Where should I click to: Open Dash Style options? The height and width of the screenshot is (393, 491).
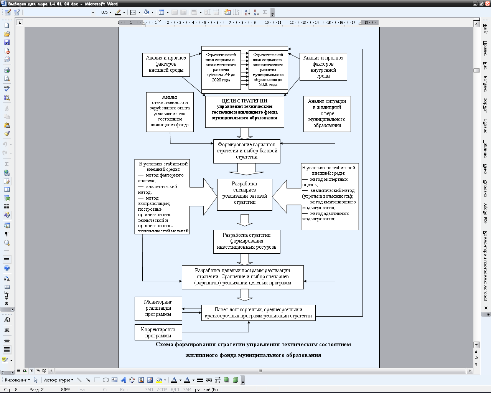point(209,380)
